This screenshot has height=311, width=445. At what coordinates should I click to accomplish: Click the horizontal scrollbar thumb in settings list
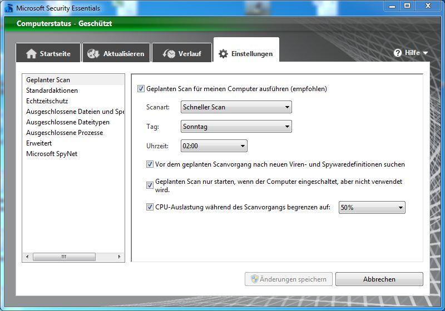click(64, 257)
